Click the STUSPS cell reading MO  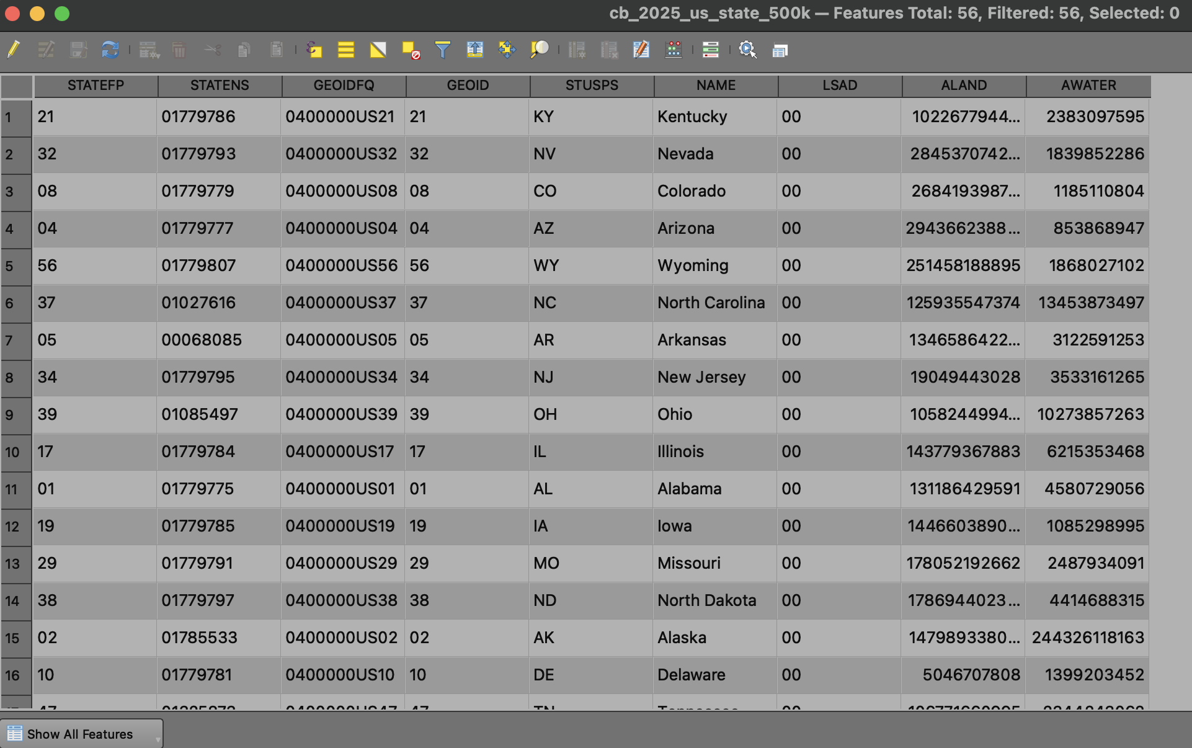point(591,563)
